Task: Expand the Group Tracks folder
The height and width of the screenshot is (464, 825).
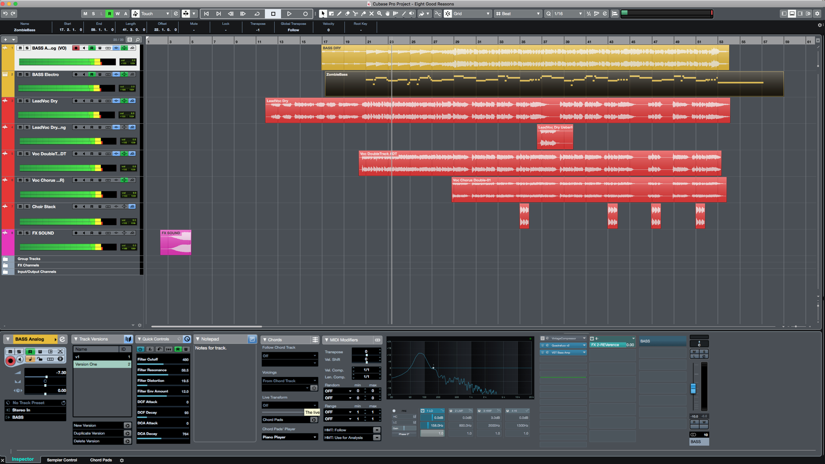Action: pyautogui.click(x=5, y=259)
